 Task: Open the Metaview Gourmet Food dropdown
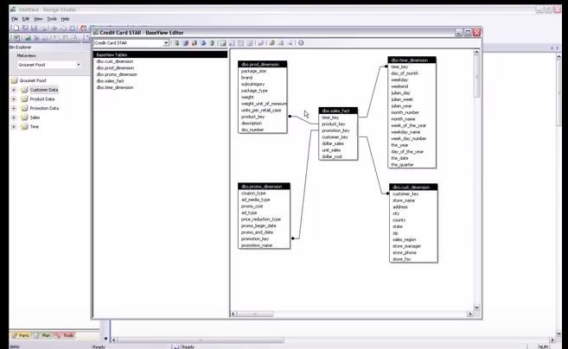79,64
